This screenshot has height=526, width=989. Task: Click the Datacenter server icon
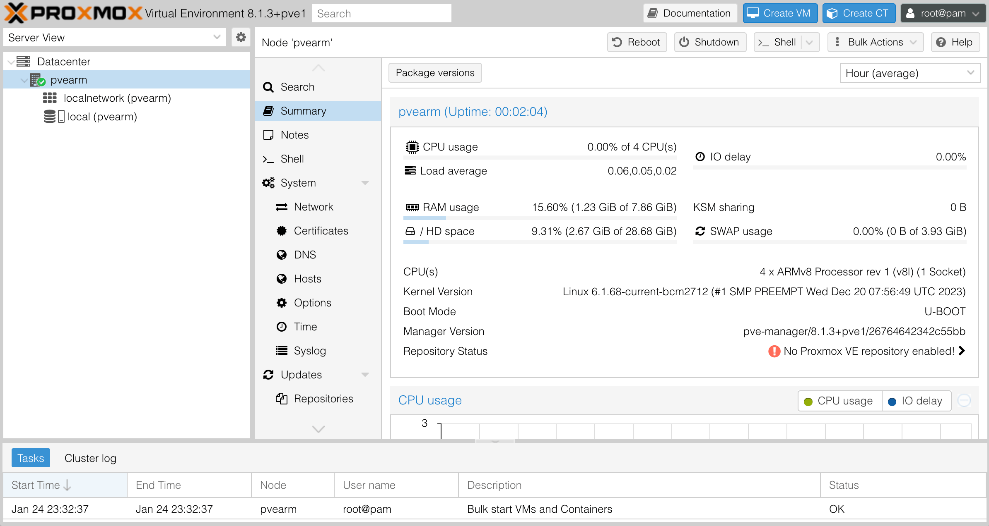(24, 62)
